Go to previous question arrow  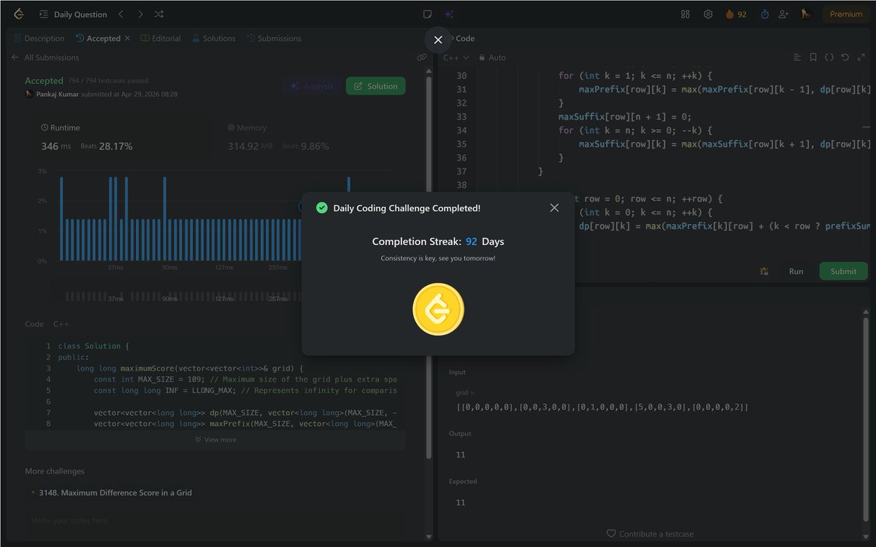point(121,14)
